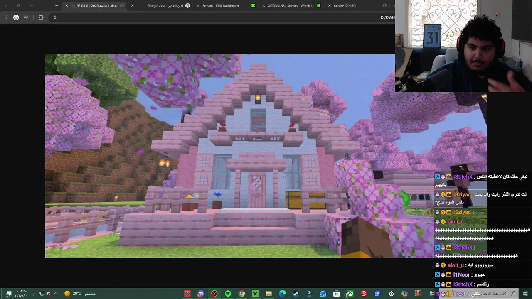This screenshot has height=299, width=532.
Task: Open File Explorer from the taskbar
Action: point(268,294)
